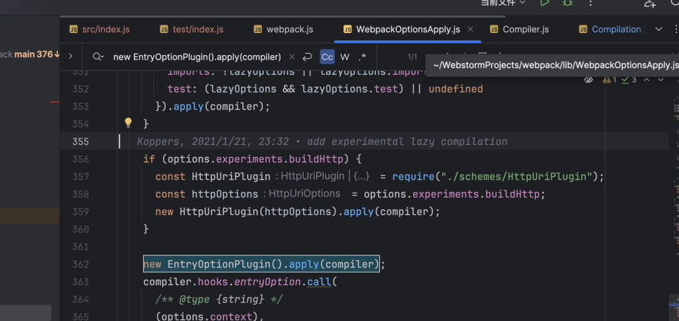Close the WebpackOptionsApply.js tab
Image resolution: width=679 pixels, height=321 pixels.
pos(471,29)
